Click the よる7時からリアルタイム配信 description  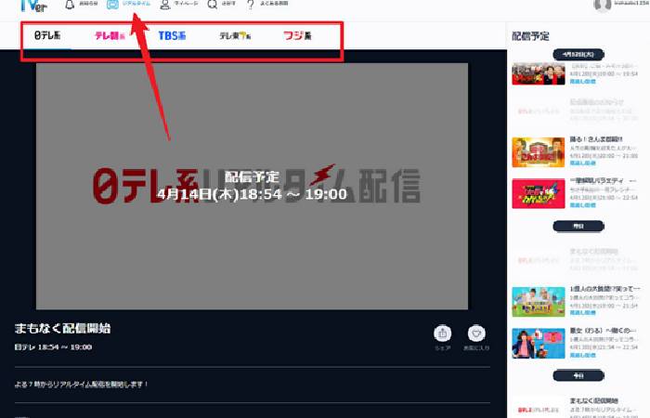[x=82, y=385]
